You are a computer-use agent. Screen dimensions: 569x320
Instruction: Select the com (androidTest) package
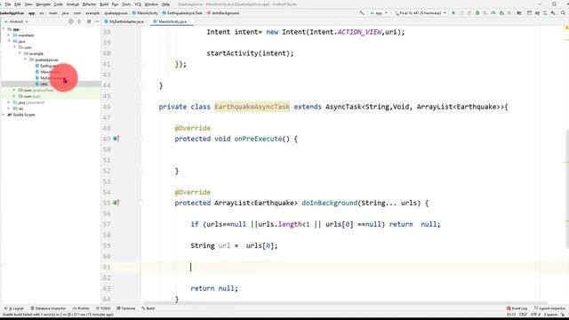pyautogui.click(x=36, y=91)
